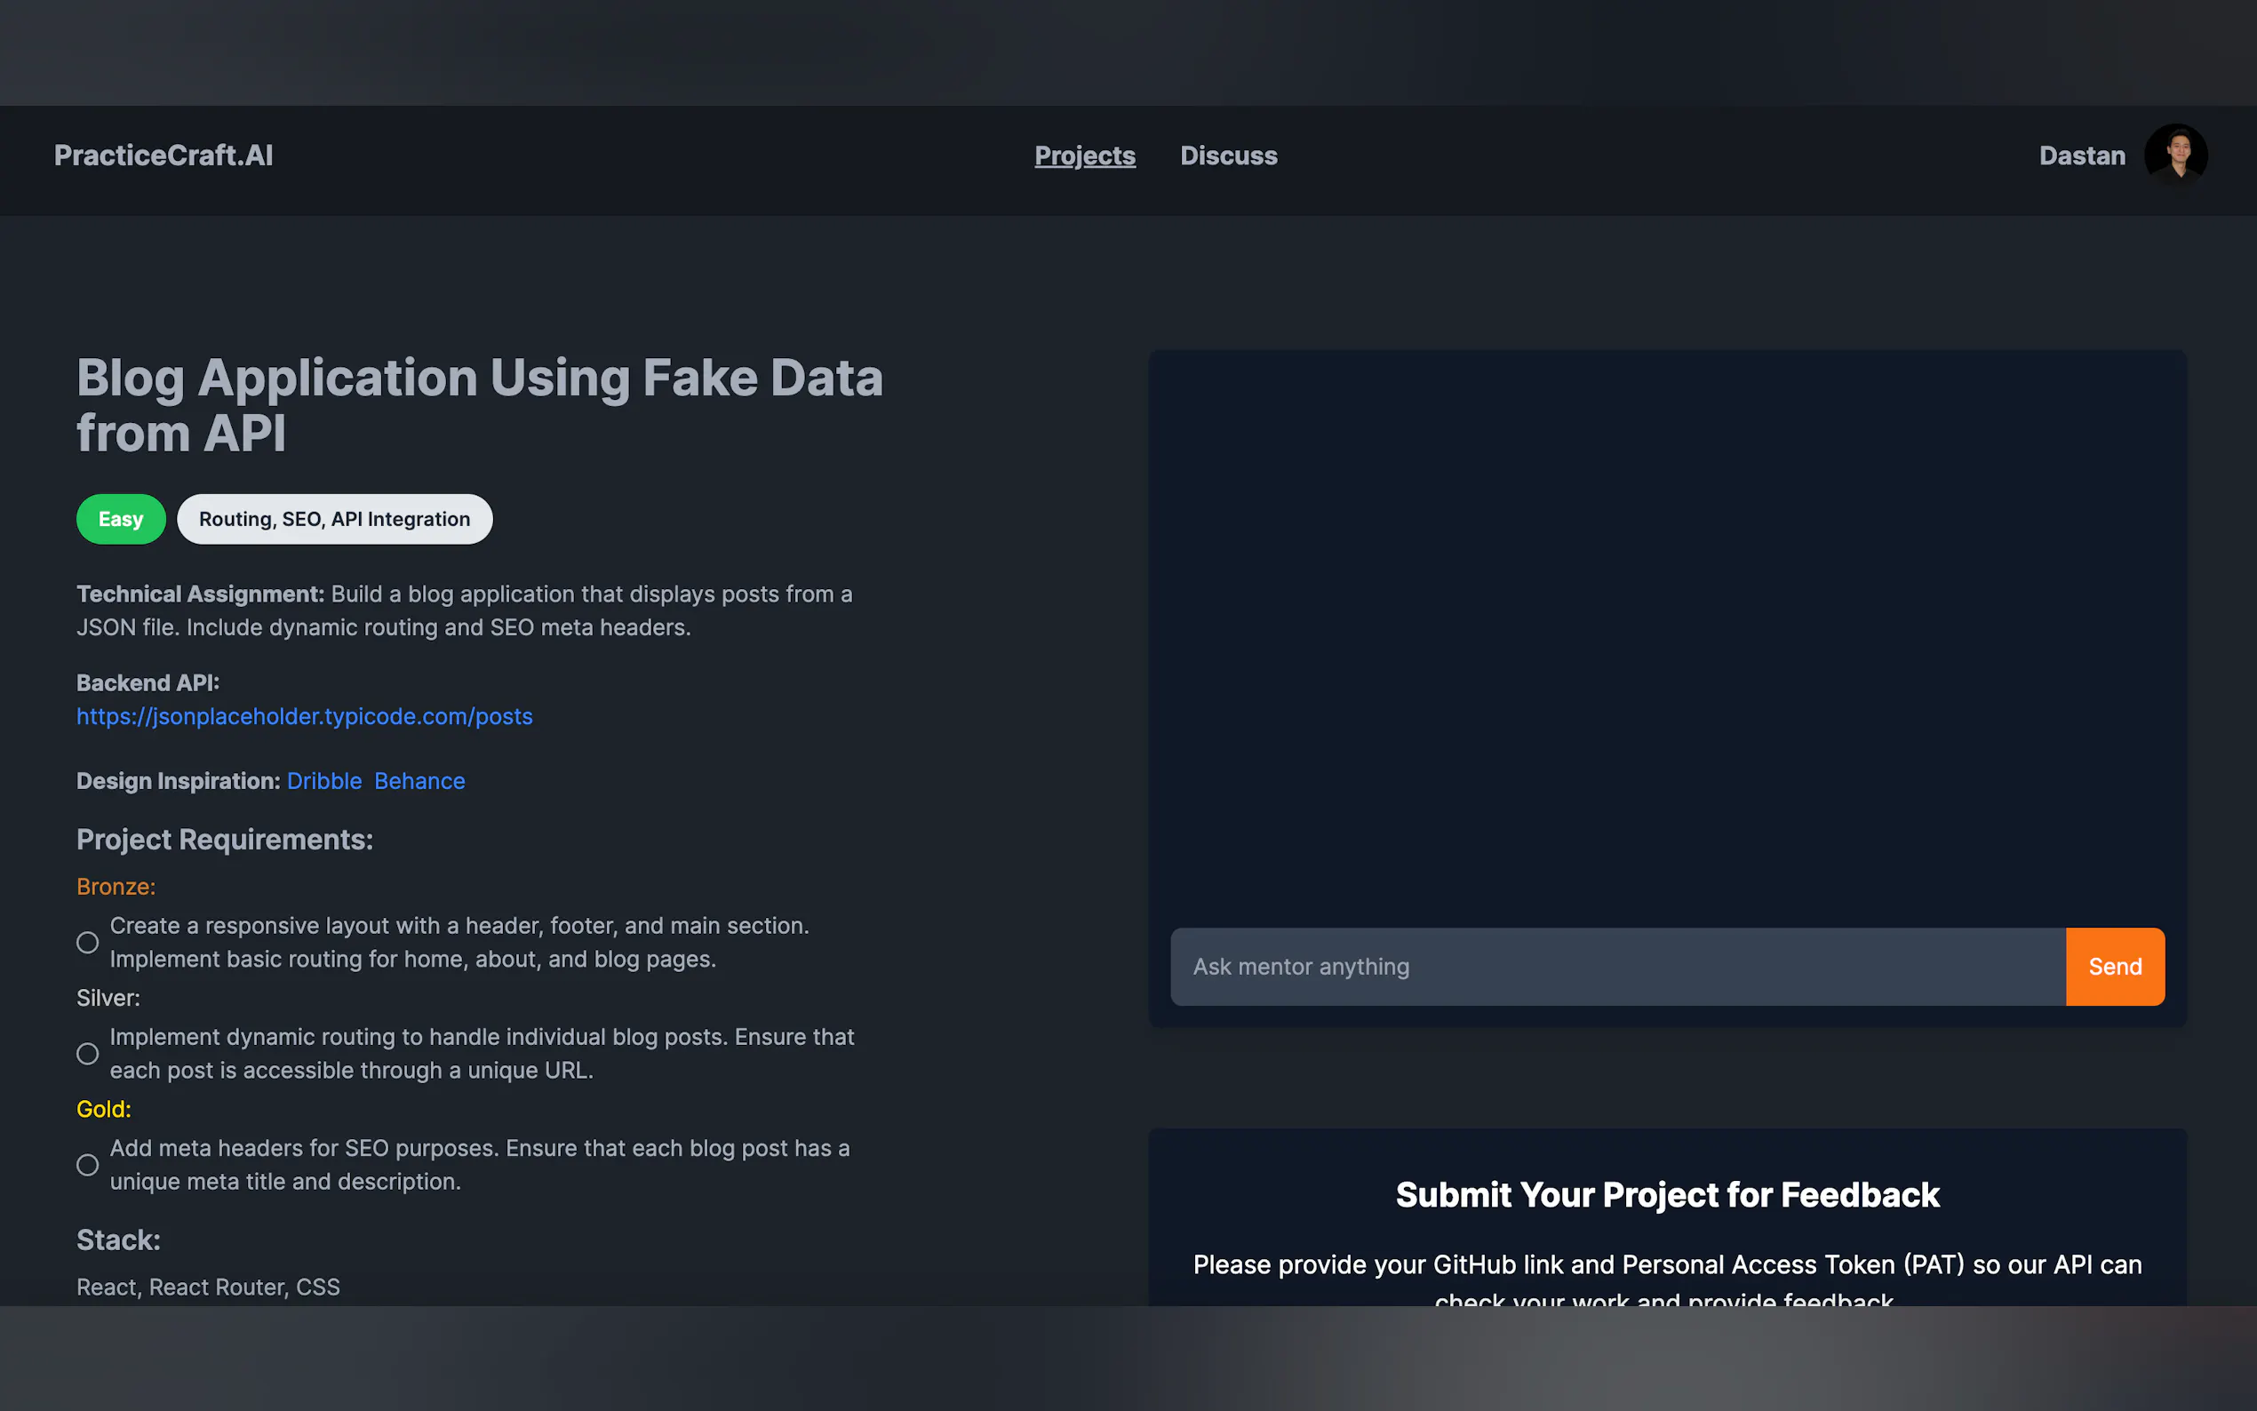Click the Dastan username
This screenshot has height=1411, width=2257.
tap(2082, 155)
